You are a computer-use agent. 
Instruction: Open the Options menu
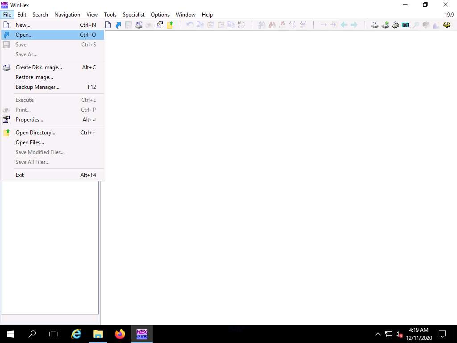pyautogui.click(x=160, y=15)
